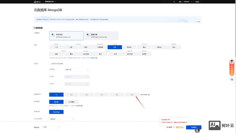The width and height of the screenshot is (236, 133).
Task: Open 系统架构 documentation link
Action: click(79, 106)
